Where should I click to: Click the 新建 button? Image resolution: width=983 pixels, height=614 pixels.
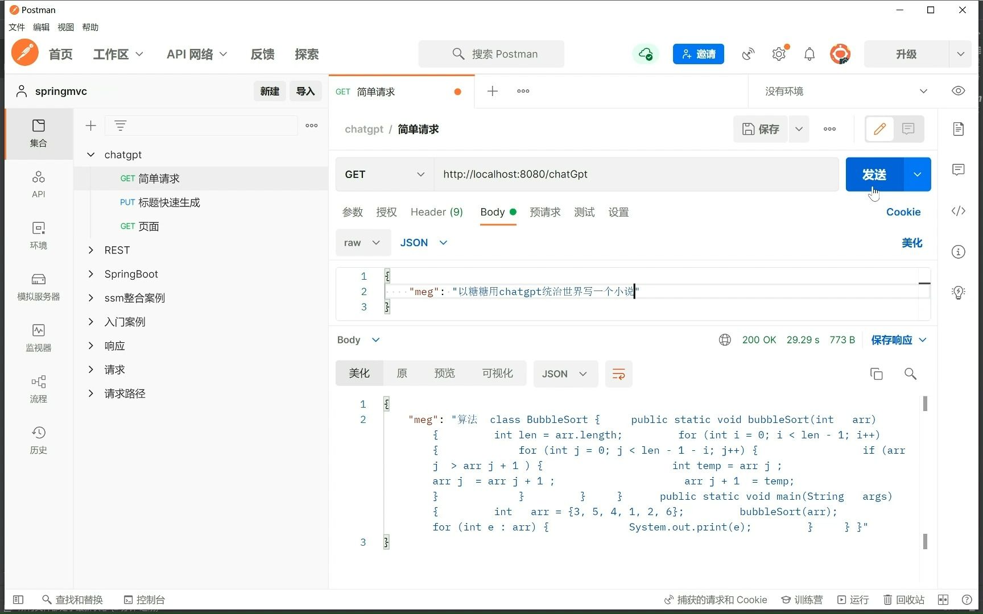click(x=270, y=91)
